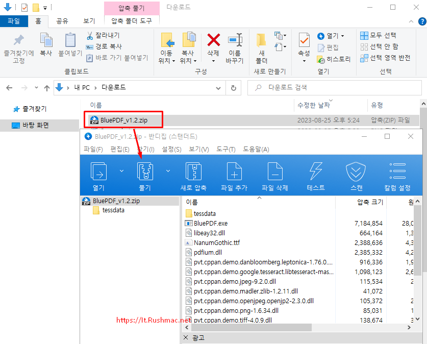Close the 광고 ad panel with X
Screen dimensions: 427x344
point(186,338)
